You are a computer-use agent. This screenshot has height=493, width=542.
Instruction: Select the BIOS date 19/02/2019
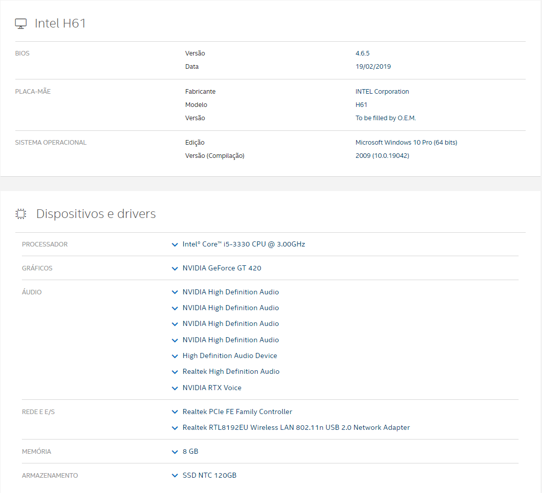373,66
